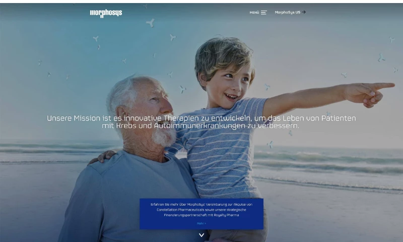Screen dimensions: 403x242
Task: Click the MorphoSys logo
Action: (106, 13)
